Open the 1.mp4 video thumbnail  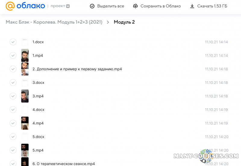[x=25, y=56]
